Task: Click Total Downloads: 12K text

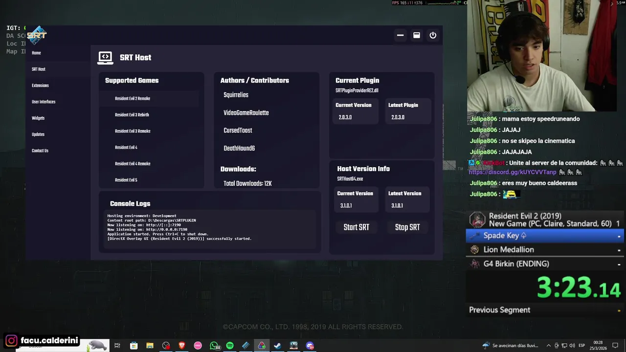Action: point(247,184)
